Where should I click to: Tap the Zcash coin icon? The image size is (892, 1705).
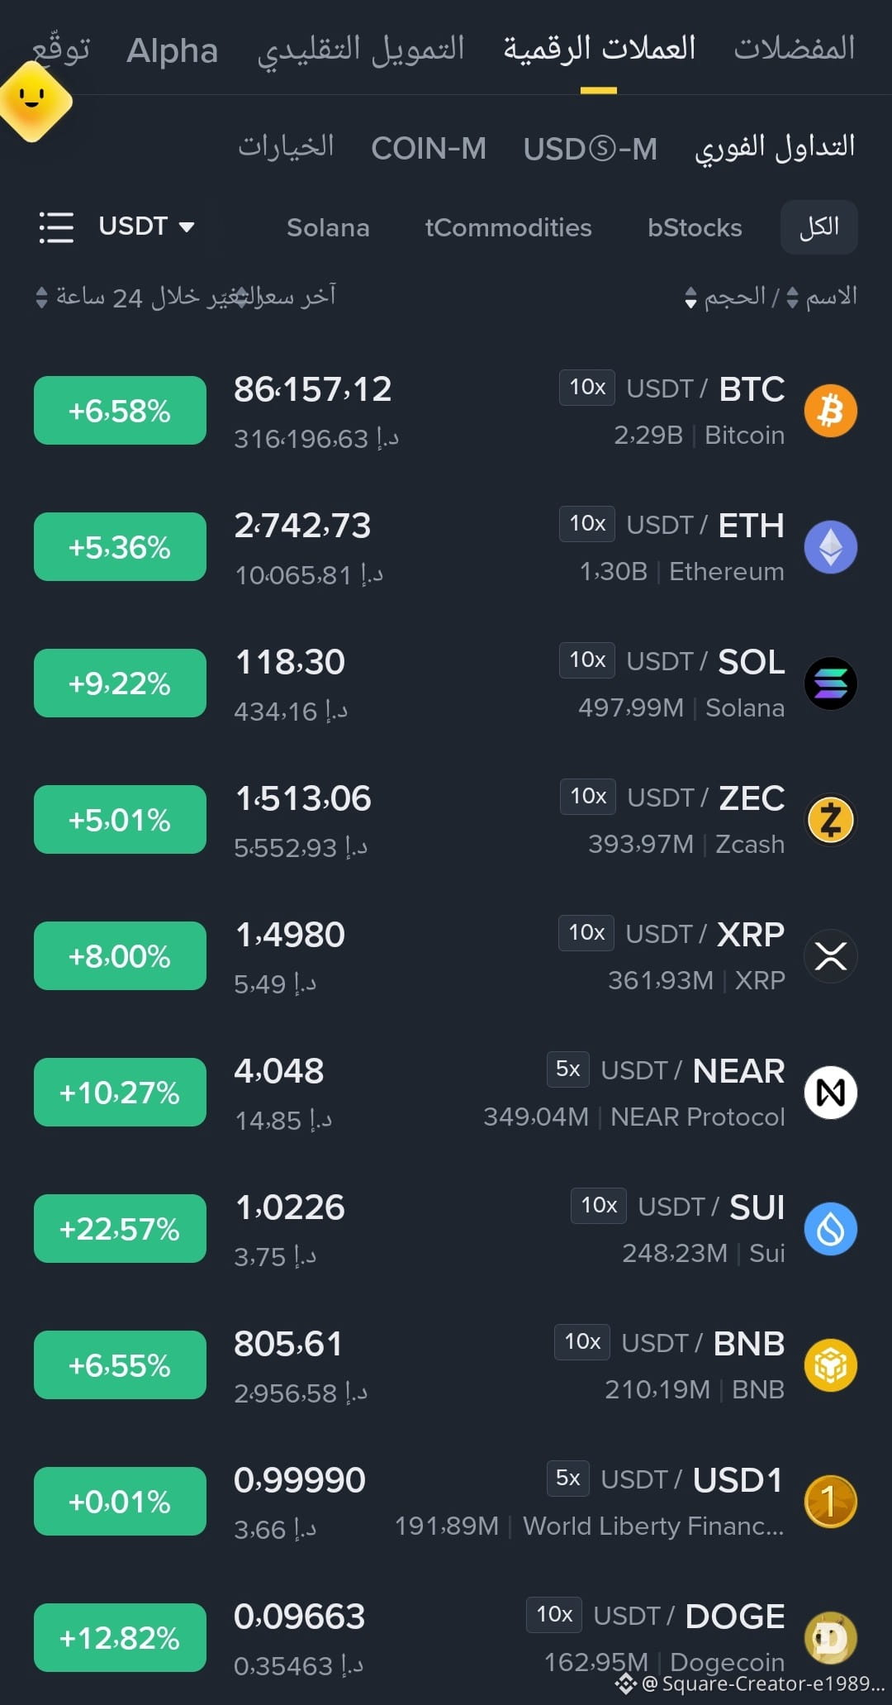pos(830,820)
